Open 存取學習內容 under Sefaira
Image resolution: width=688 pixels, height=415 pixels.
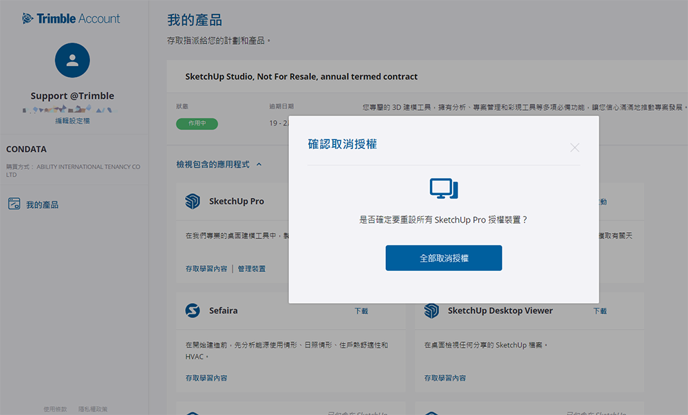(x=206, y=378)
